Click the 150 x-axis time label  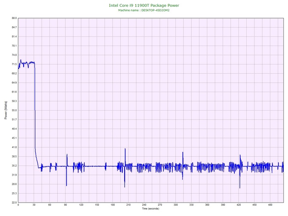(x=97, y=205)
